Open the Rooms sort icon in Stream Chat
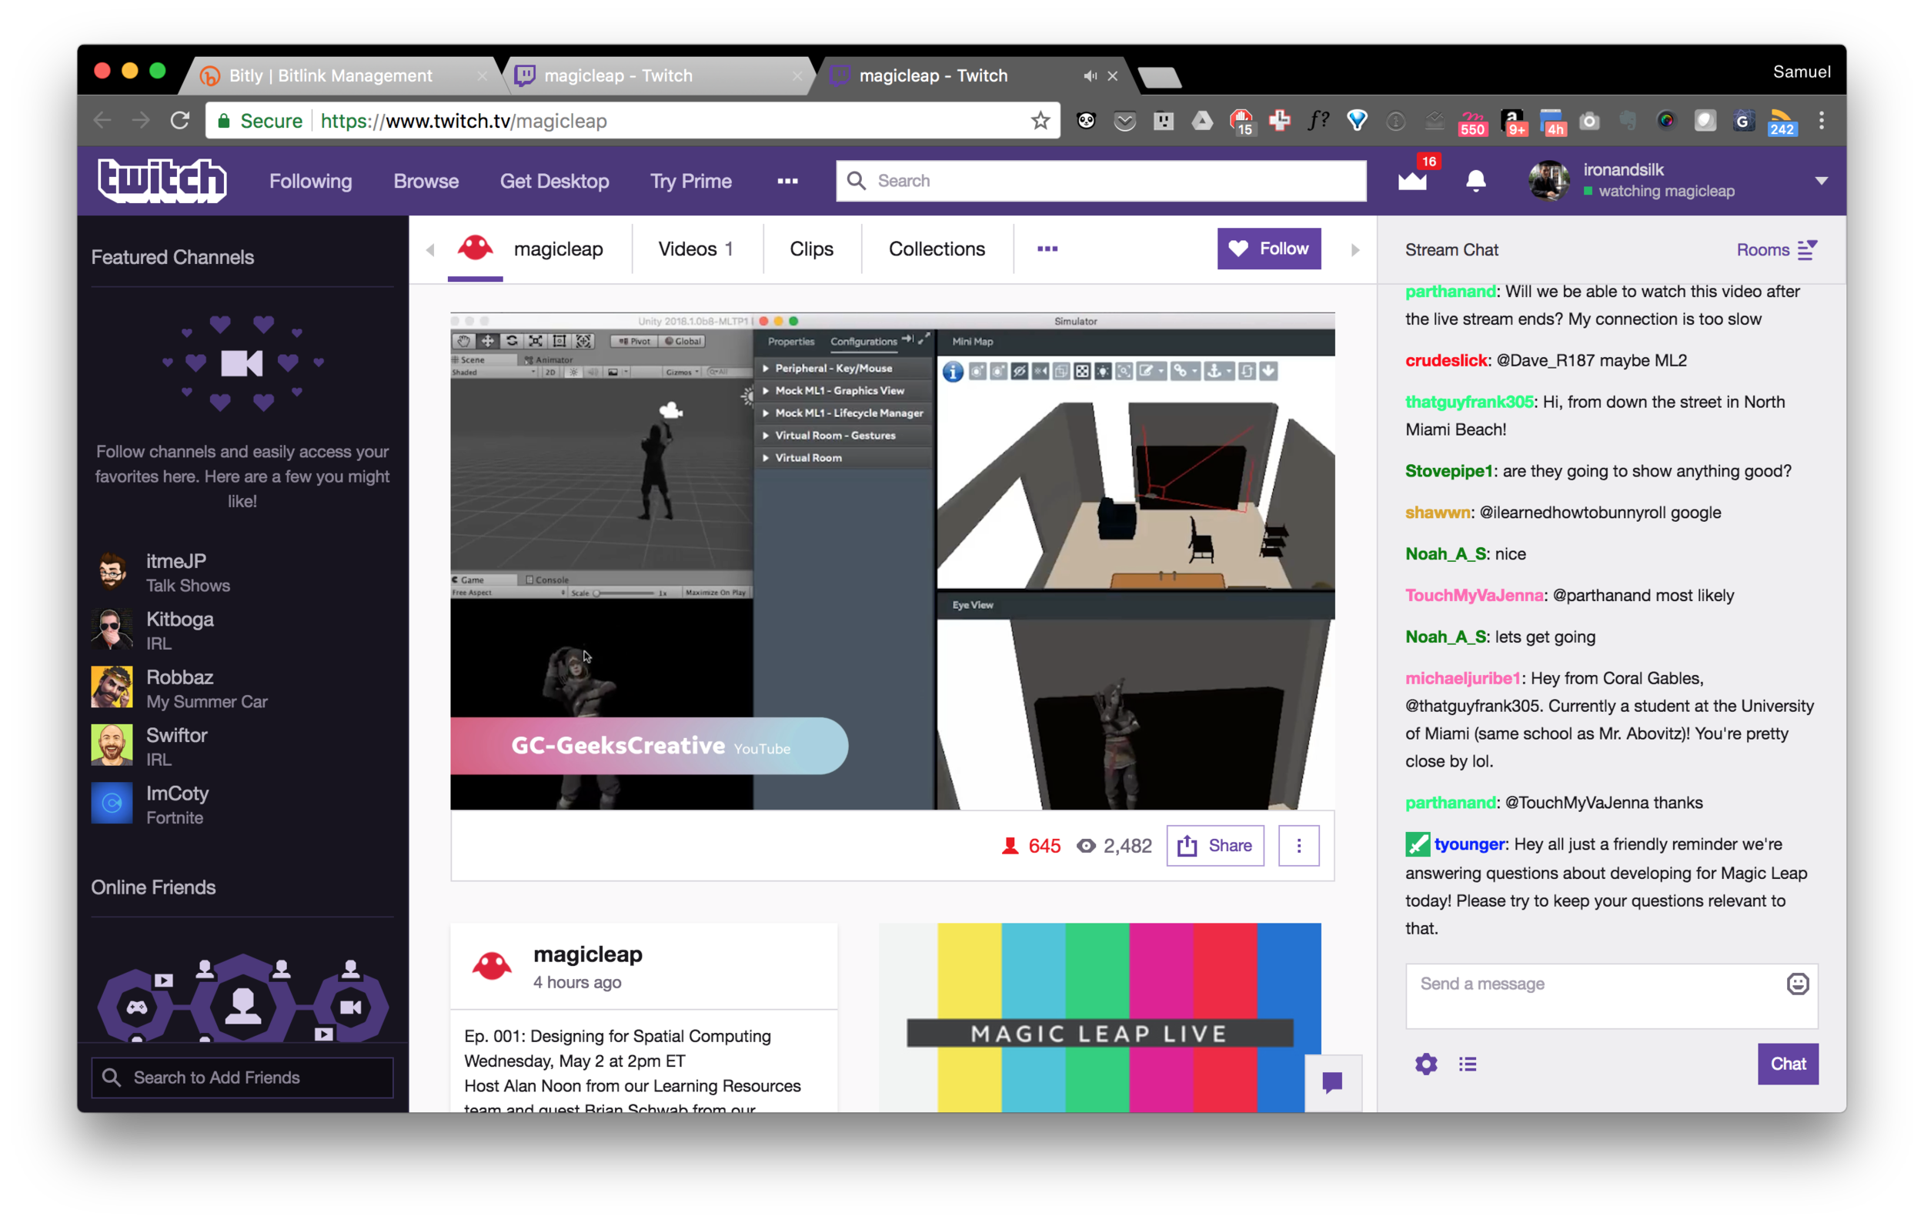The height and width of the screenshot is (1223, 1924). [1807, 250]
